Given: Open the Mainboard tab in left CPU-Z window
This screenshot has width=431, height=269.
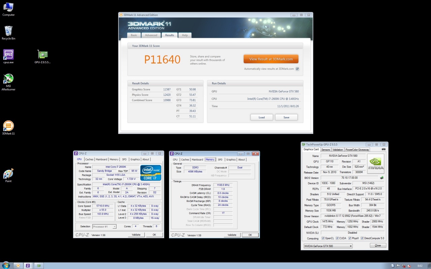Looking at the screenshot, I should [x=101, y=159].
